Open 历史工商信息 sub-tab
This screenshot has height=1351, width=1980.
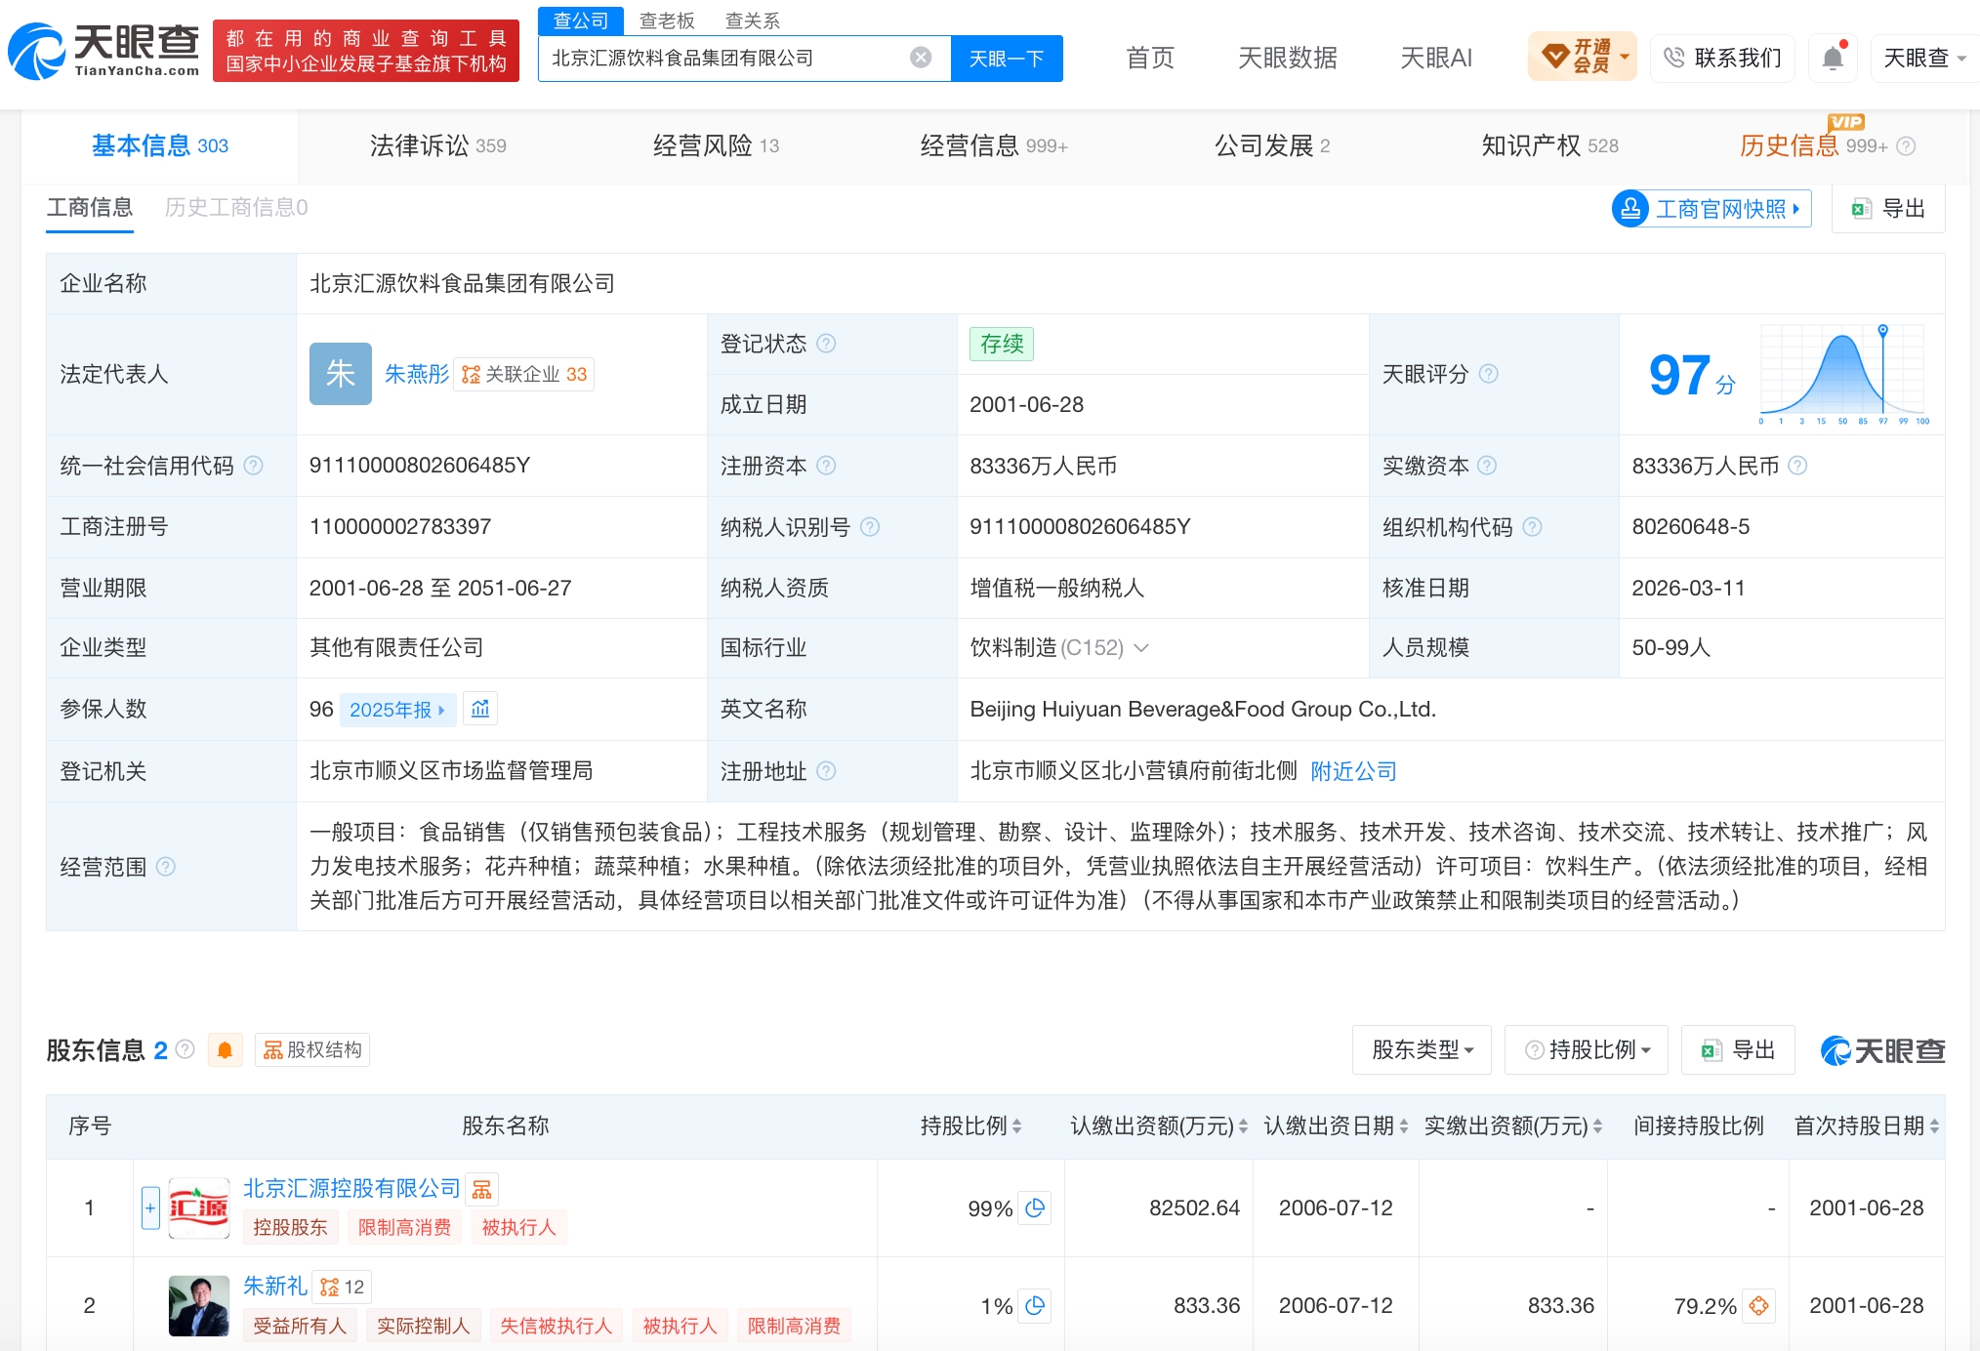236,208
